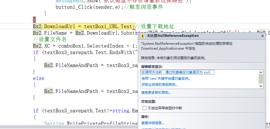Enable break when this exception type is thrown
270x129 pixels.
(x=144, y=108)
